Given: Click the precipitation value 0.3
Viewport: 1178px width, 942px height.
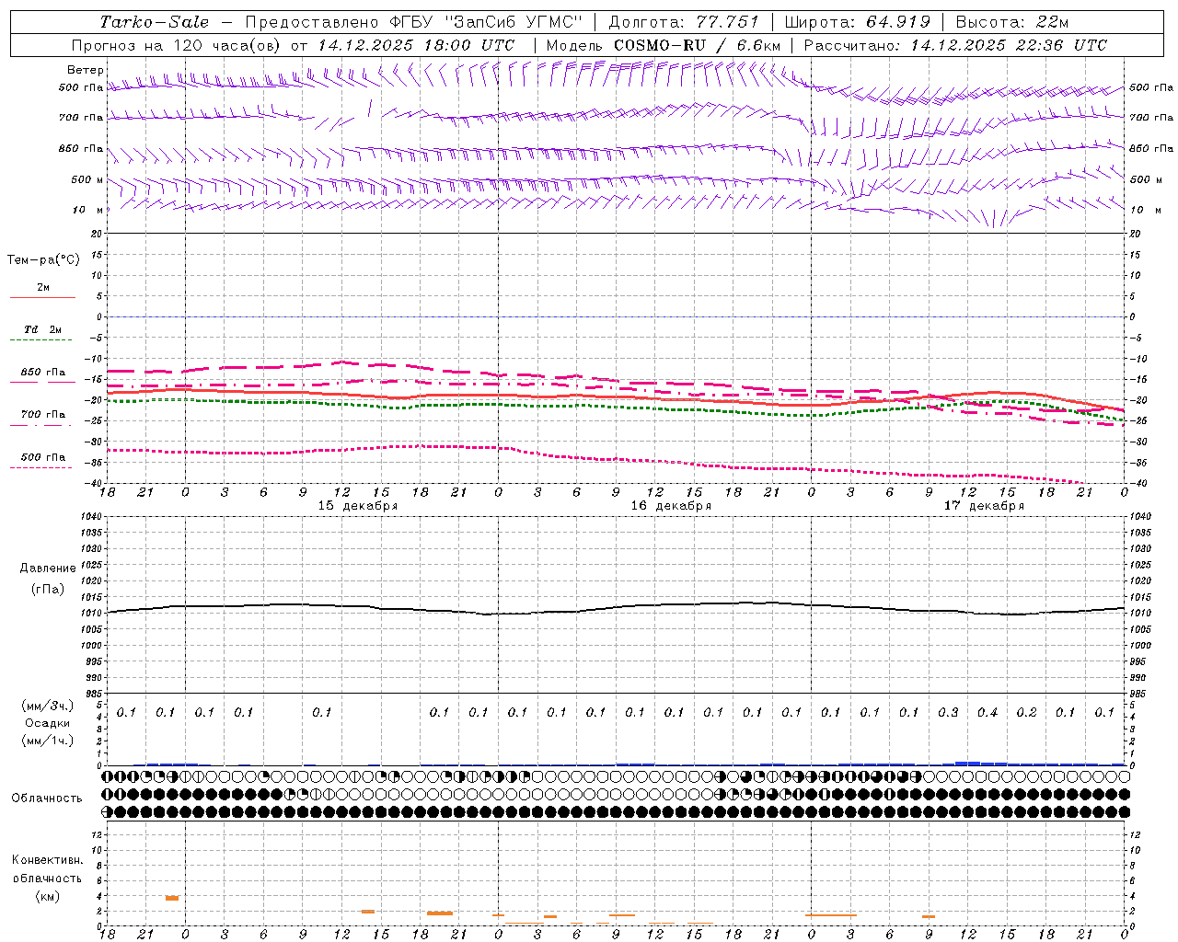Looking at the screenshot, I should (948, 712).
